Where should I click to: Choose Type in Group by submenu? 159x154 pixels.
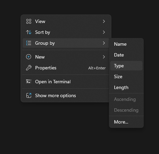click(126, 66)
